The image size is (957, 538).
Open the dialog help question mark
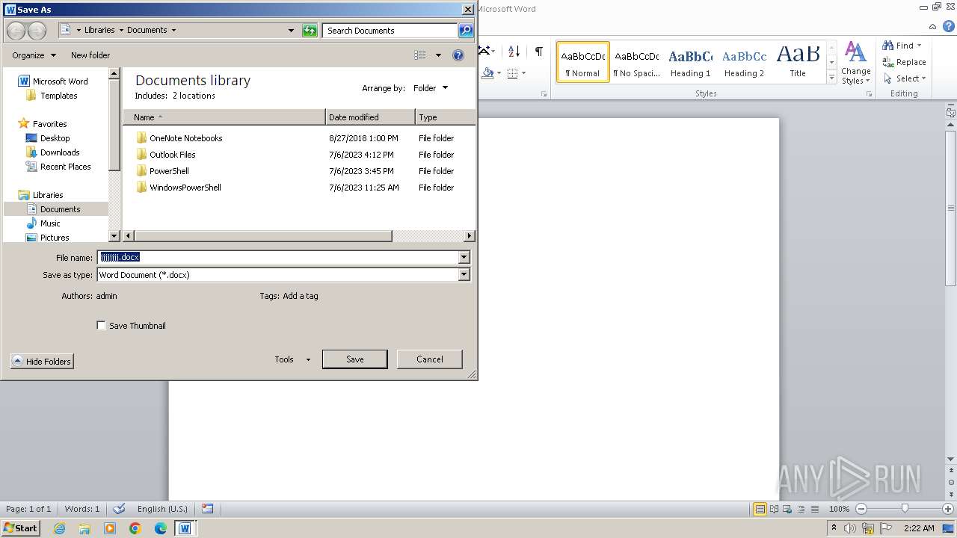[458, 55]
